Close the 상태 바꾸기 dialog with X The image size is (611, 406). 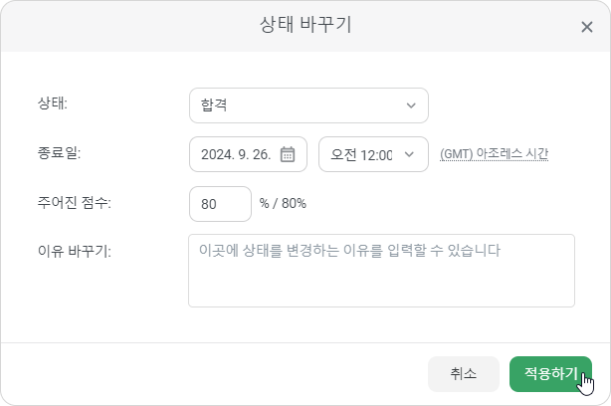[587, 27]
